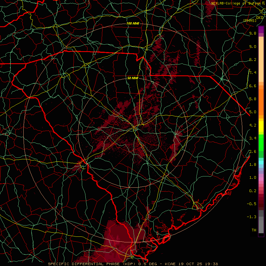266x266 pixels.
Task: Click the TH legend label
Action: [254, 230]
